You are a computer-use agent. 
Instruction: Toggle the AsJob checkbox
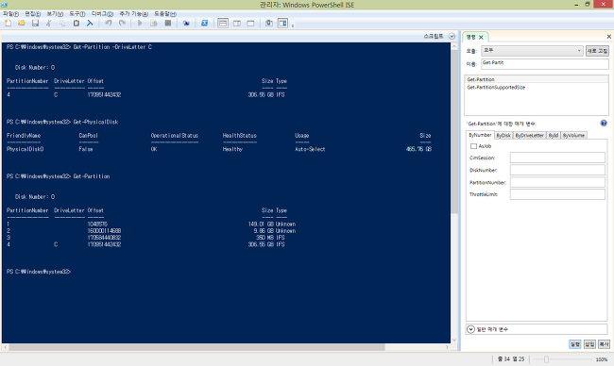[x=473, y=146]
